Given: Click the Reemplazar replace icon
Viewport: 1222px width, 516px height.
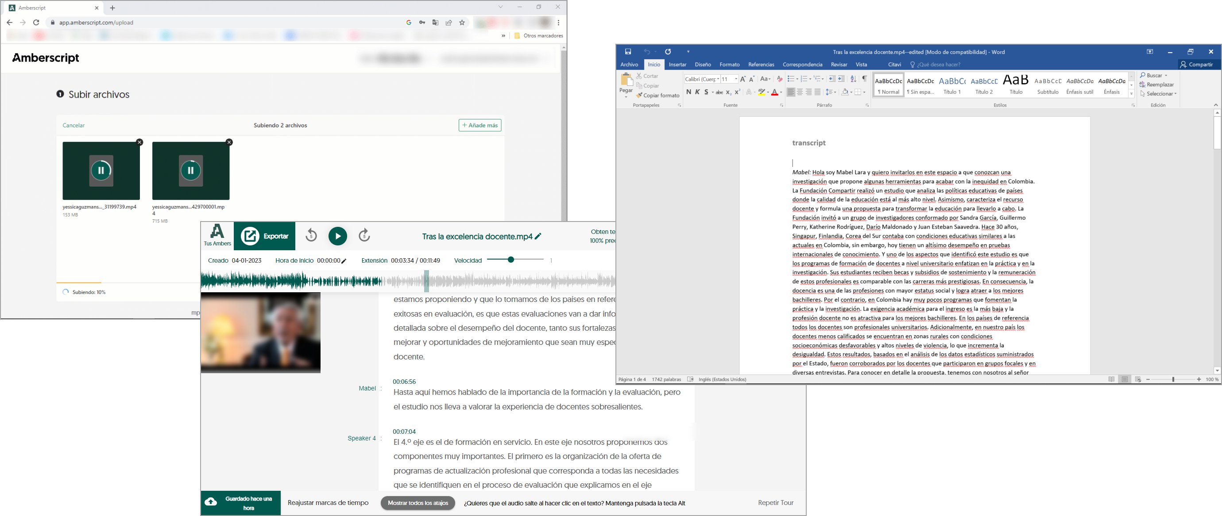Looking at the screenshot, I should [x=1142, y=85].
